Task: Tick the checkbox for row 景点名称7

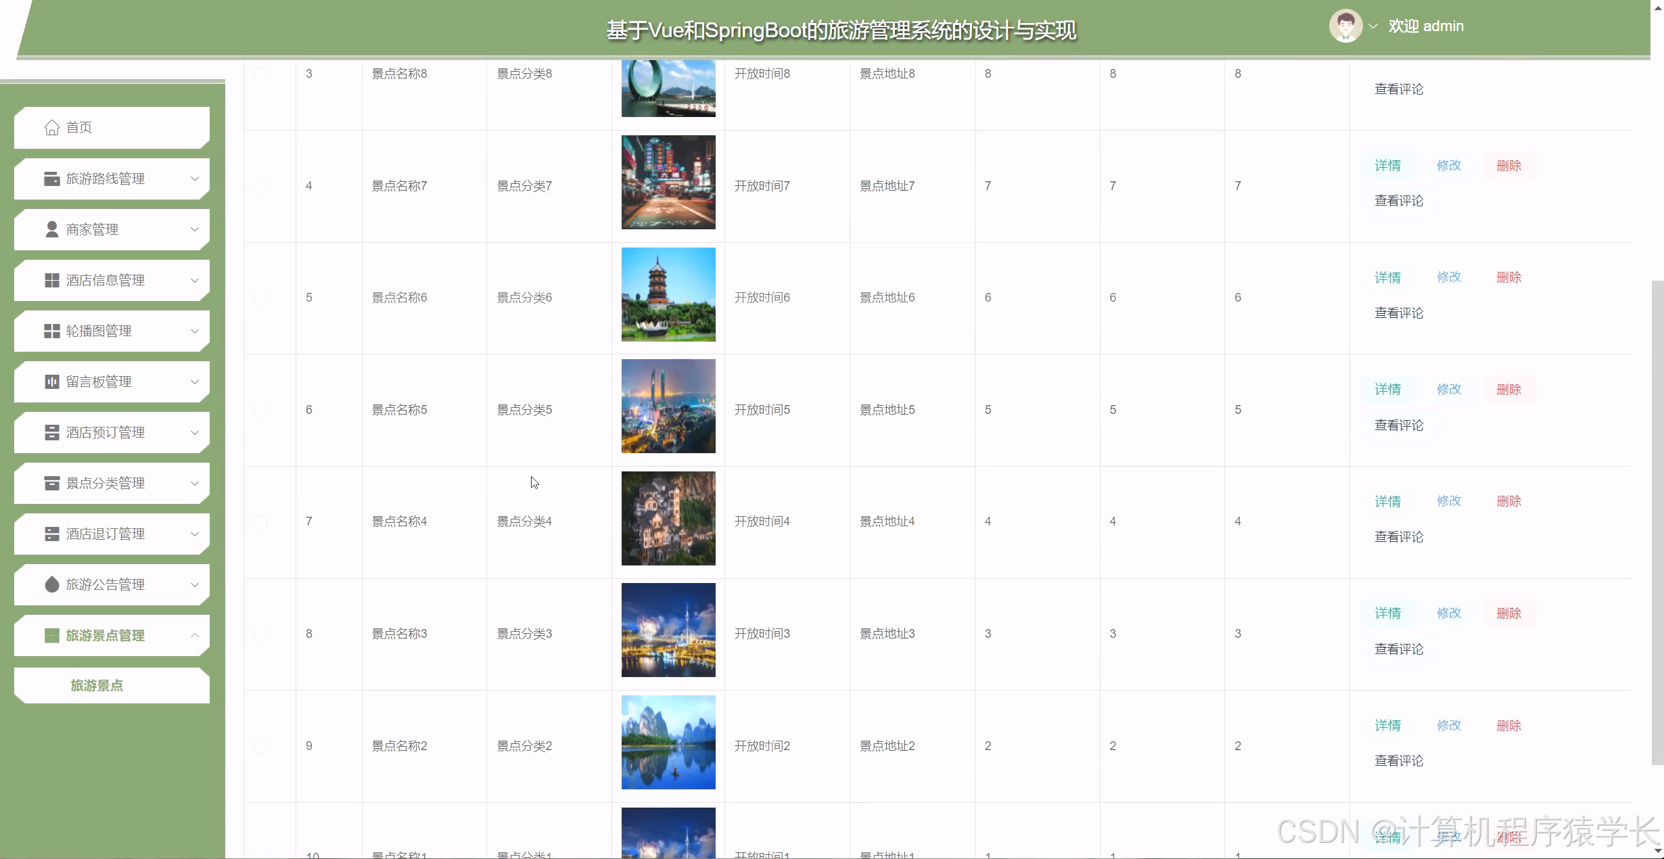Action: click(x=260, y=186)
